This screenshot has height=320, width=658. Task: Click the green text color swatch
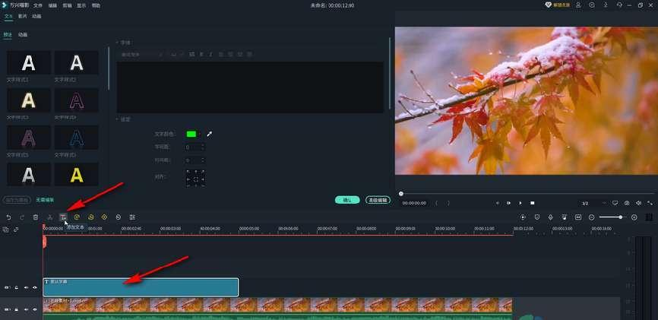(x=191, y=134)
